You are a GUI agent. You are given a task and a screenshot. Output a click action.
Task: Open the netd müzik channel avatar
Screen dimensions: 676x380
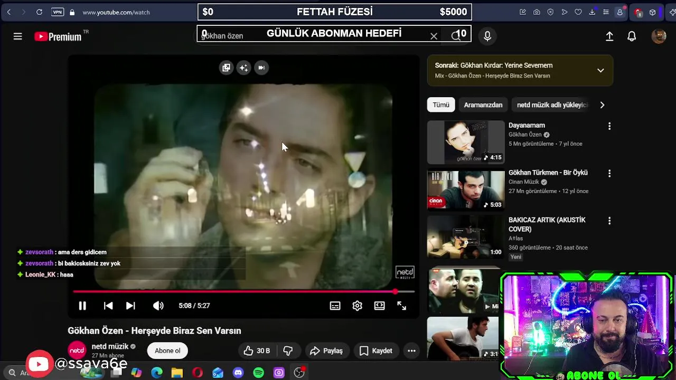coord(77,350)
